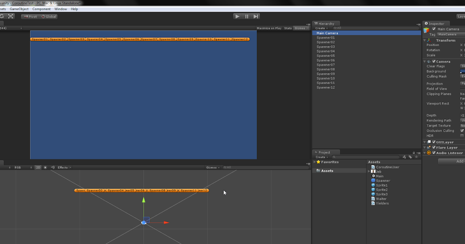465x244 pixels.
Task: Click the Stats button in Game view
Action: [288, 28]
